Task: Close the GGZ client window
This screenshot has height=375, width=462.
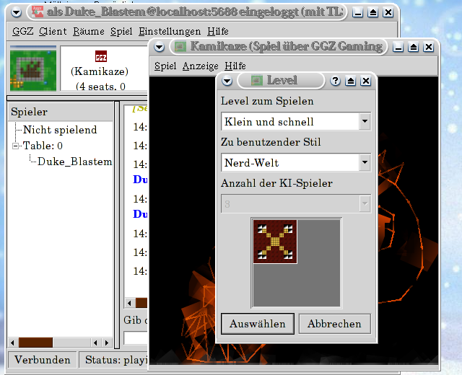Action: coord(388,12)
